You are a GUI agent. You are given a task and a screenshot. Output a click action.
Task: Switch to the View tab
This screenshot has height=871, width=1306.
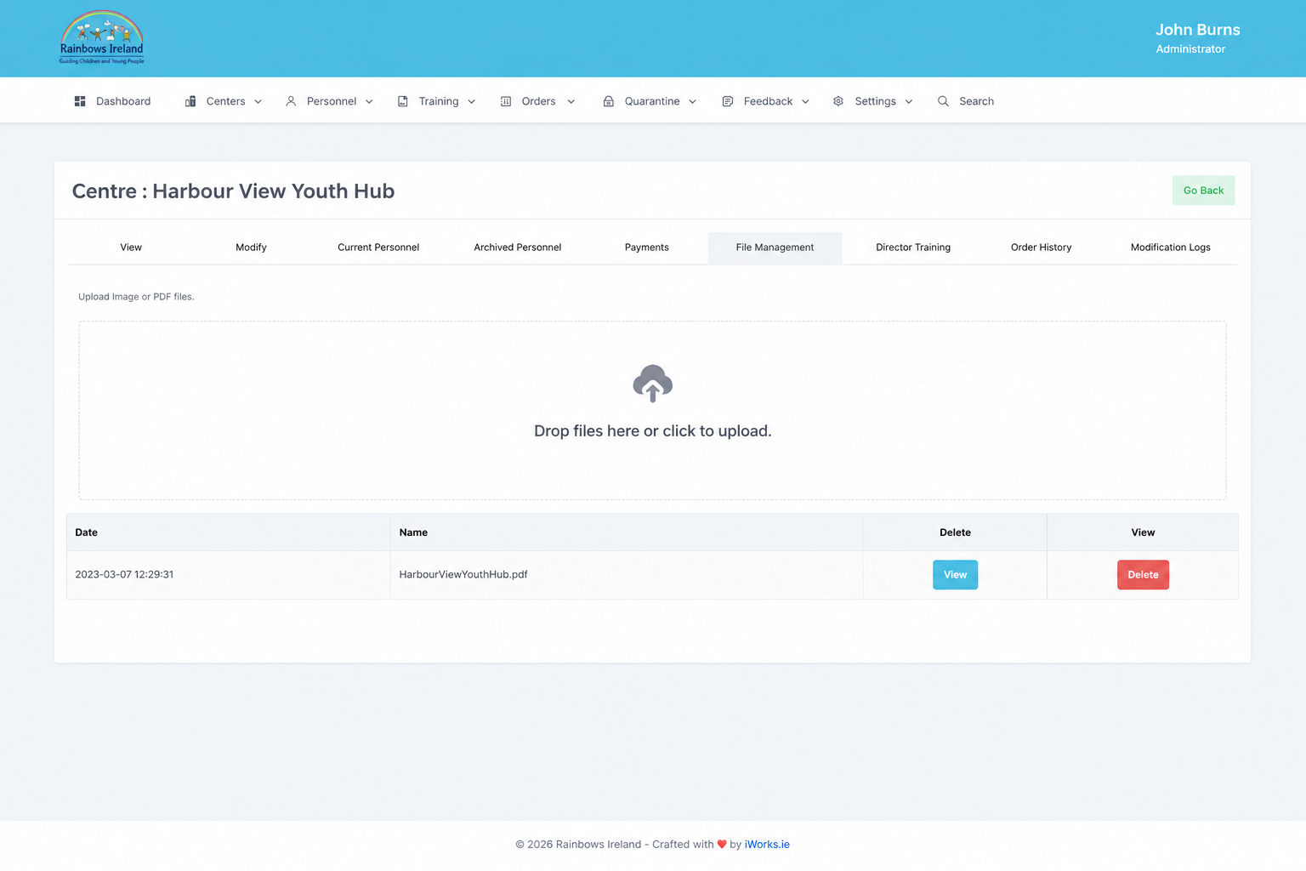tap(131, 248)
